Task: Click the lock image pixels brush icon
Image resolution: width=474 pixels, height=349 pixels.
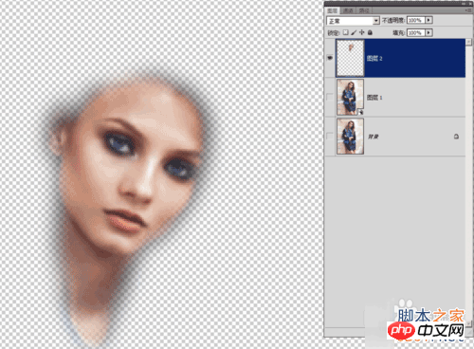Action: 354,32
